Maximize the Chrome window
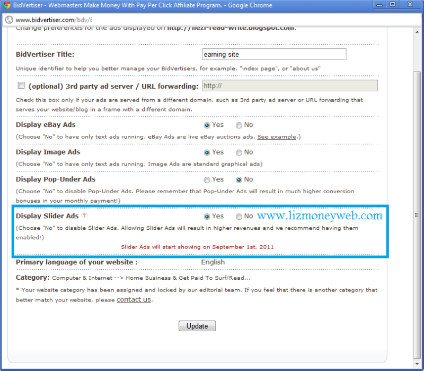Image resolution: width=424 pixels, height=371 pixels. (392, 5)
